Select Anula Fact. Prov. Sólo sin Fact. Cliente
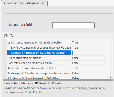 32,68
